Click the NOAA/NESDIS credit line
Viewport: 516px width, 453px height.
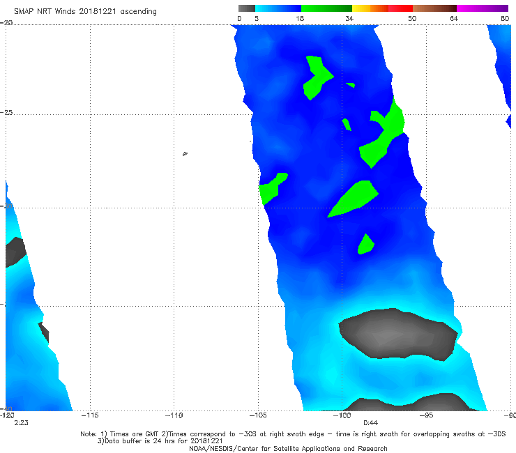[288, 449]
